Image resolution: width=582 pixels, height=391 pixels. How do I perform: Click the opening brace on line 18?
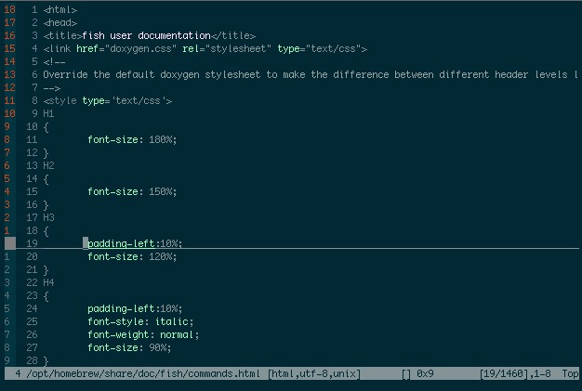coord(46,231)
